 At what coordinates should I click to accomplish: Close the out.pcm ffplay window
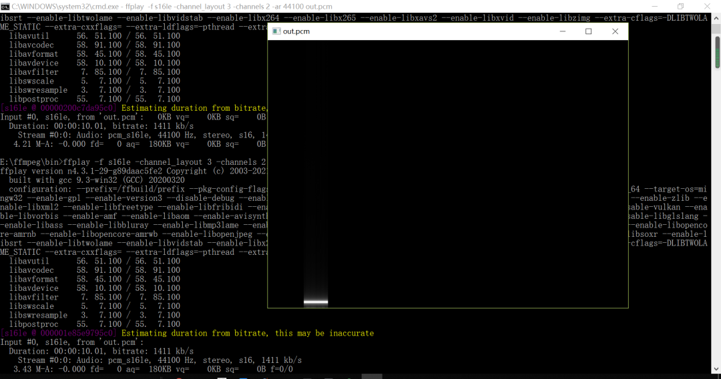616,31
